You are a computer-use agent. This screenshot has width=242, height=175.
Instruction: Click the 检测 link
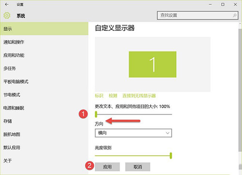113,96
